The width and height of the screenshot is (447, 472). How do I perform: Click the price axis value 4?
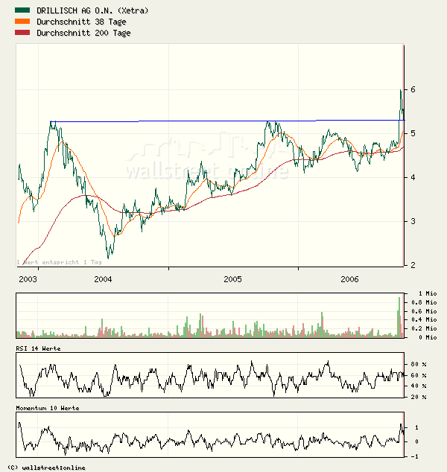coord(413,177)
